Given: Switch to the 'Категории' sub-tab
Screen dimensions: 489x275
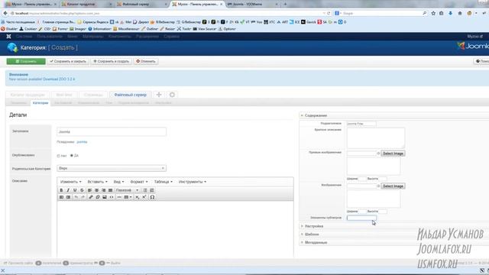Looking at the screenshot, I should point(40,103).
